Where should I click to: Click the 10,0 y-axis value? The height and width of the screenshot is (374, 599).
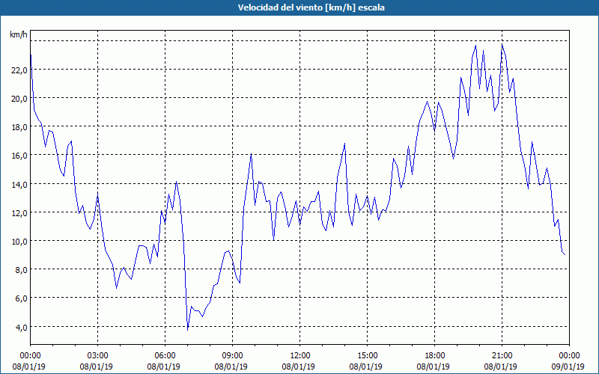coord(19,242)
